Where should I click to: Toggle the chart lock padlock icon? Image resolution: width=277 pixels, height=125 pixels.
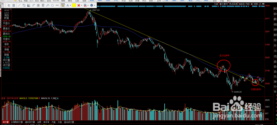tap(260, 4)
